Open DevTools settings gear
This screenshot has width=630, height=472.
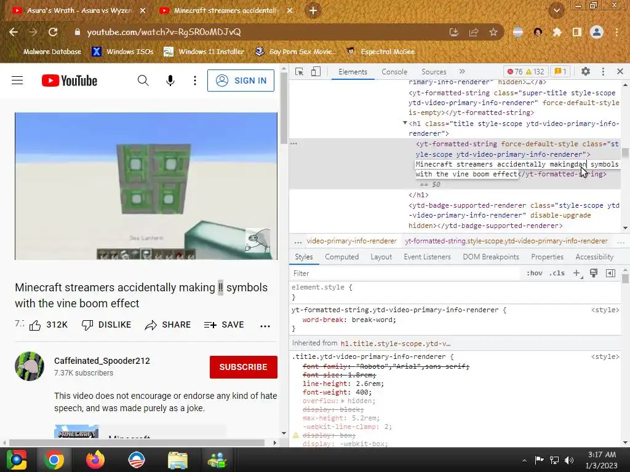[x=586, y=71]
